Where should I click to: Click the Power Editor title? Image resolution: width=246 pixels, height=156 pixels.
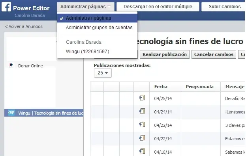pyautogui.click(x=31, y=8)
